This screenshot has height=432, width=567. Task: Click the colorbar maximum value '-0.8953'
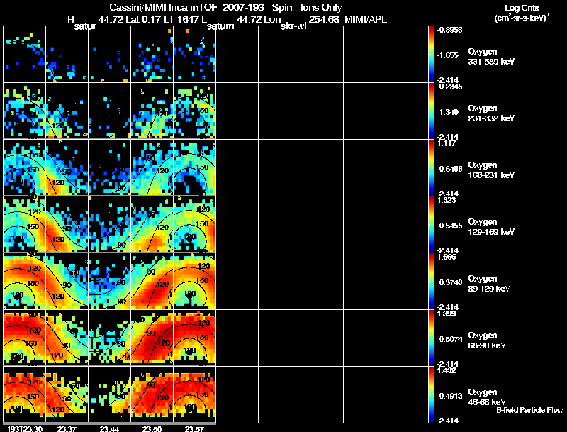[449, 30]
